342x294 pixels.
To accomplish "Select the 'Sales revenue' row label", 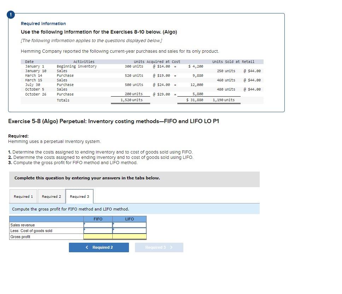I will [x=23, y=225].
